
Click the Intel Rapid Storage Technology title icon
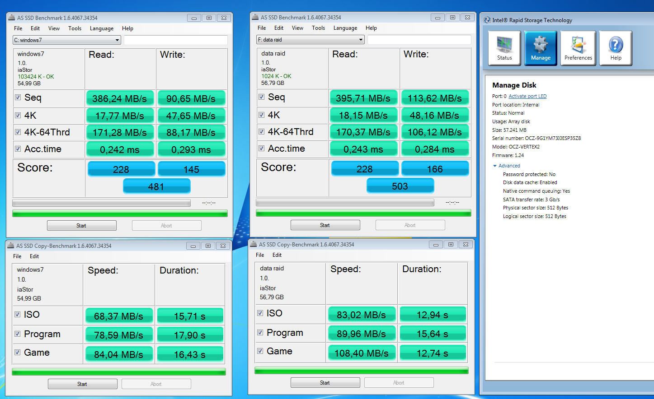487,20
